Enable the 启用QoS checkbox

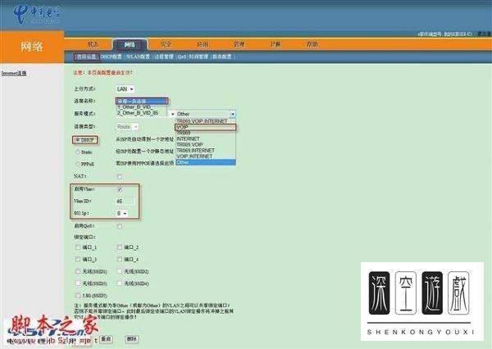tap(120, 226)
